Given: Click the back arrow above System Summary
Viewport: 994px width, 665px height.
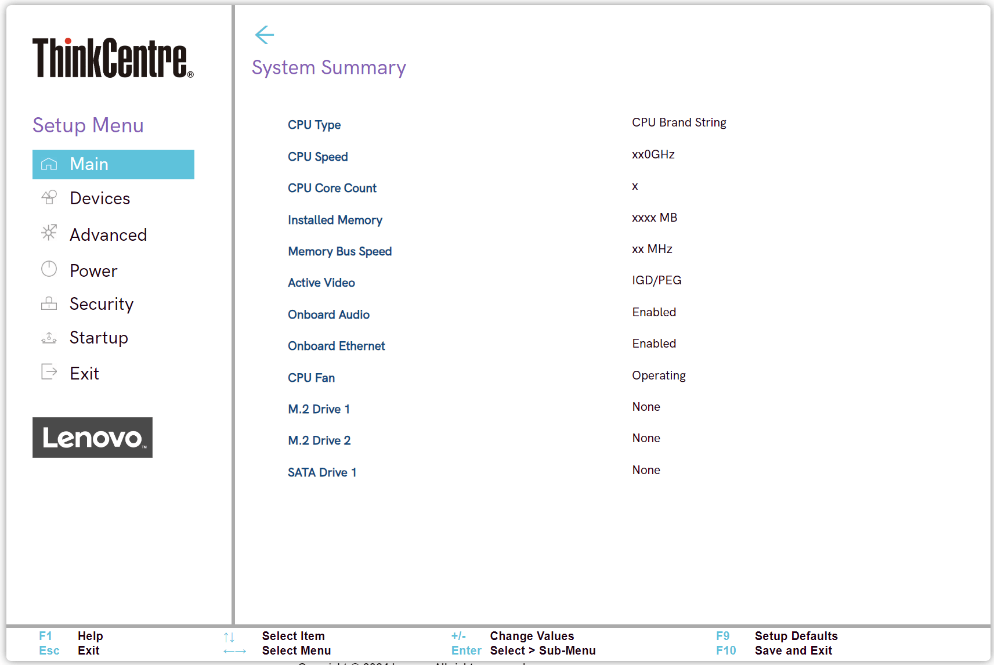Looking at the screenshot, I should click(265, 35).
